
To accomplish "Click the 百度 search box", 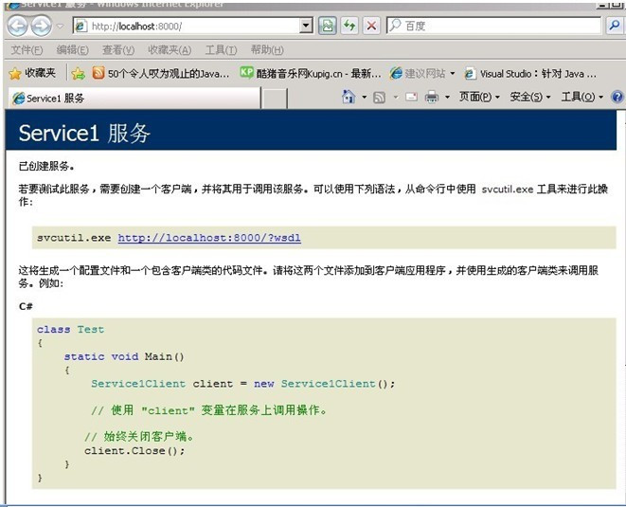I will click(x=493, y=27).
